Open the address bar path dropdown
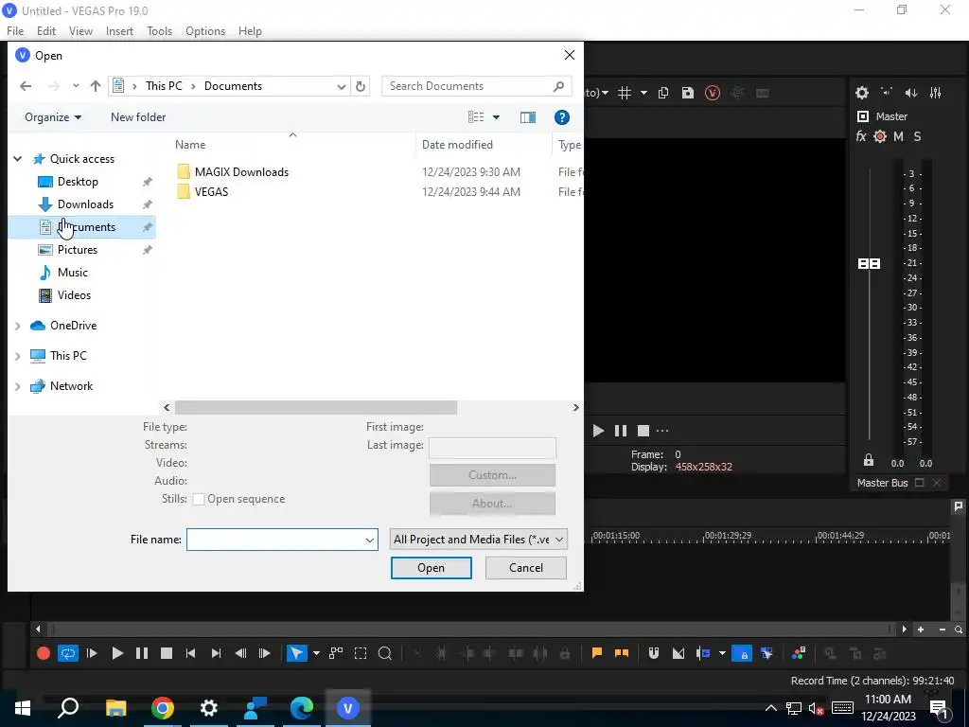 [x=341, y=86]
